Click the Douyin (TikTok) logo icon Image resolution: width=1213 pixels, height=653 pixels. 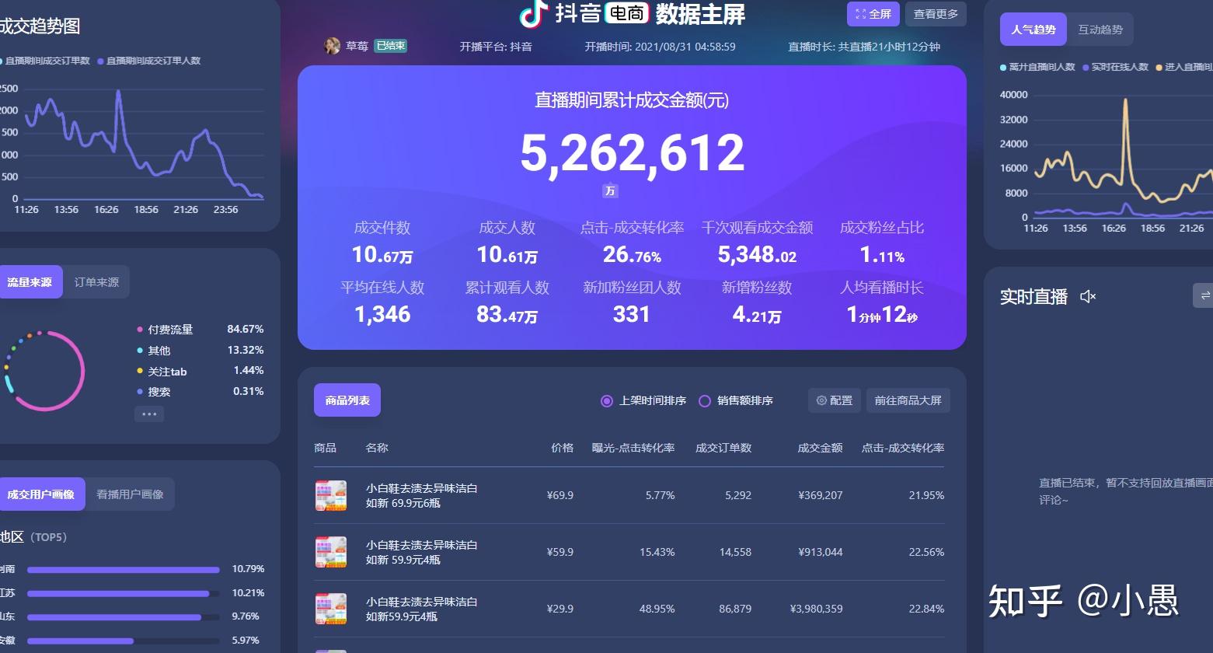[533, 12]
